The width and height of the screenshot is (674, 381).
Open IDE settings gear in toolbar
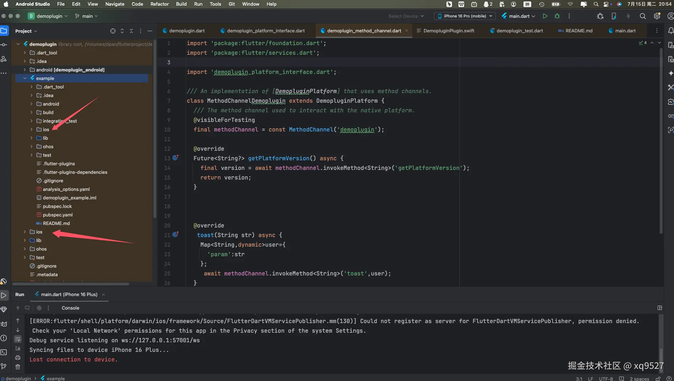pos(657,16)
